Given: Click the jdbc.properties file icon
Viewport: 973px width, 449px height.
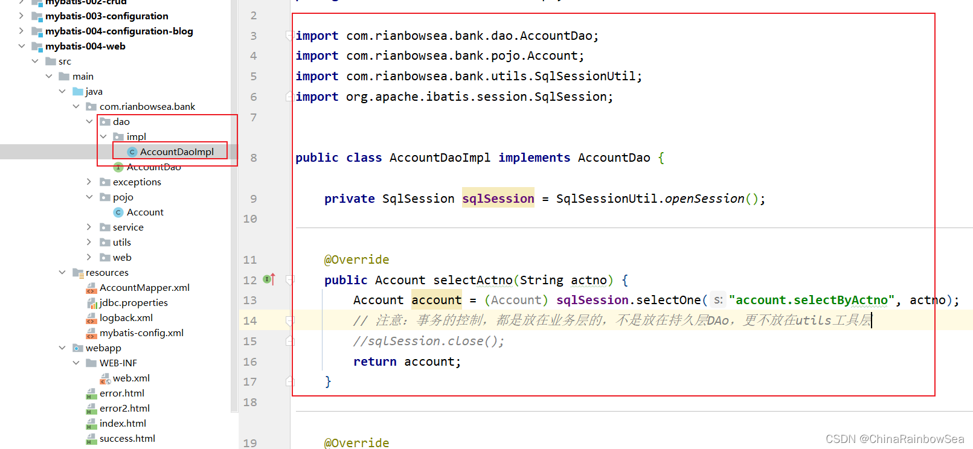Looking at the screenshot, I should coord(92,303).
